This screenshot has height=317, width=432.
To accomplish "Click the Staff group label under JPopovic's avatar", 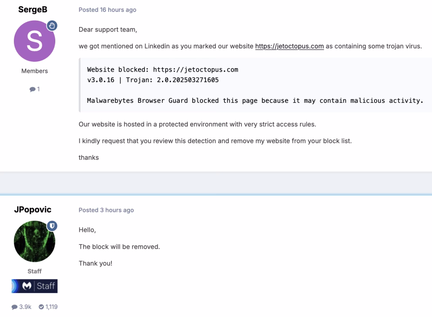I will (35, 271).
